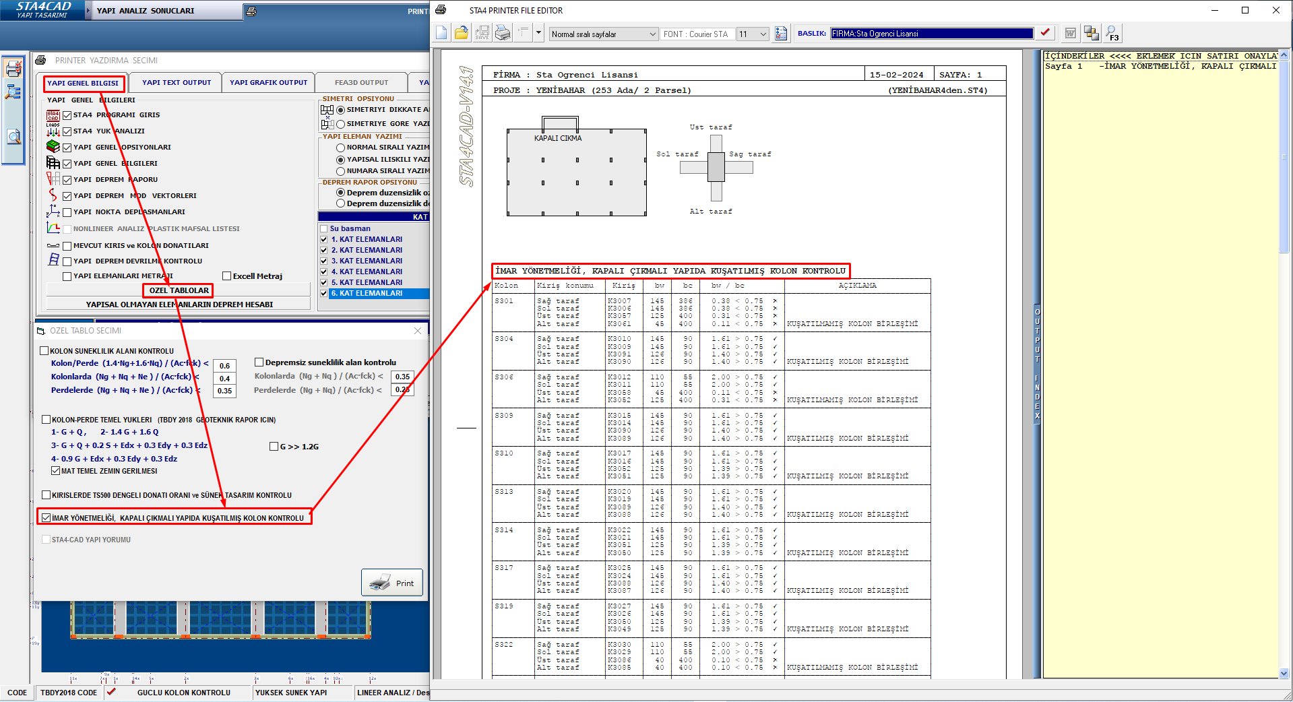Click the new blank file icon
This screenshot has height=702, width=1293.
(x=442, y=33)
